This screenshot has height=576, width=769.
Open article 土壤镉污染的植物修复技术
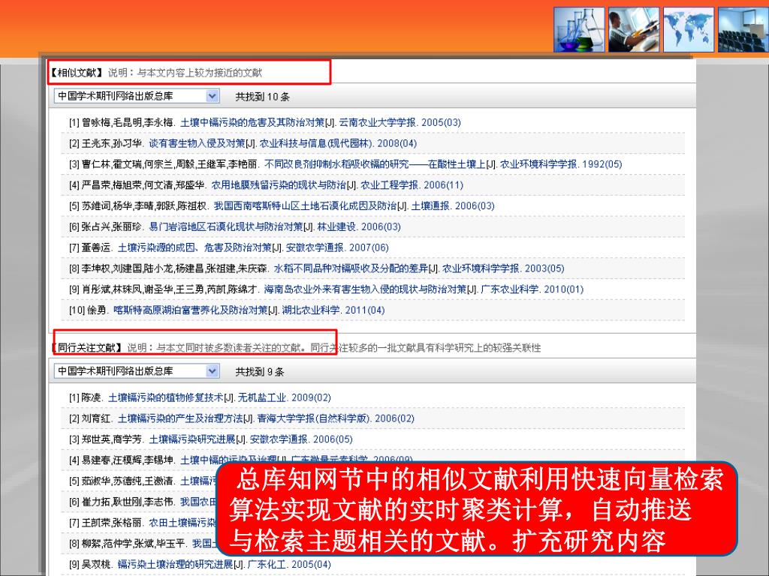click(165, 397)
